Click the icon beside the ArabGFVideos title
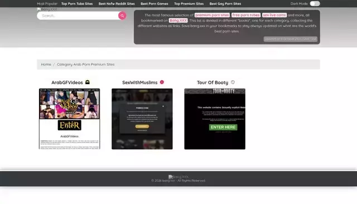357x204 pixels. pyautogui.click(x=88, y=82)
